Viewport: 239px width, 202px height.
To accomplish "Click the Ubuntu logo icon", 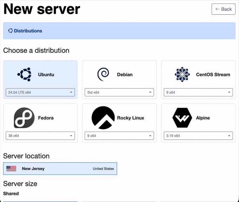I will pyautogui.click(x=24, y=74).
